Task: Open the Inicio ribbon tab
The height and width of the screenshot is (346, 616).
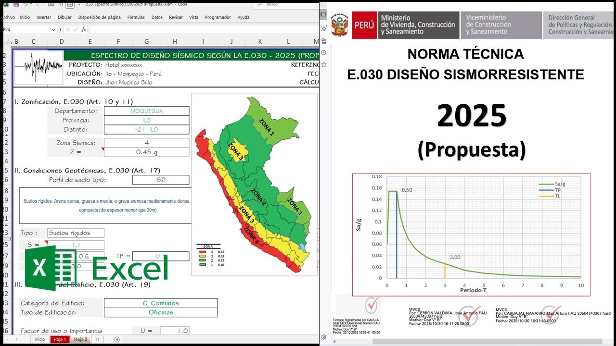Action: tap(25, 17)
